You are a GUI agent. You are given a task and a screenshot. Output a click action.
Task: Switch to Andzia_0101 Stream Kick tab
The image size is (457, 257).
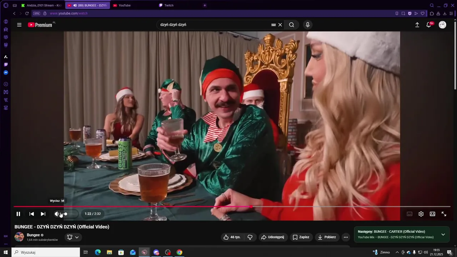point(41,5)
